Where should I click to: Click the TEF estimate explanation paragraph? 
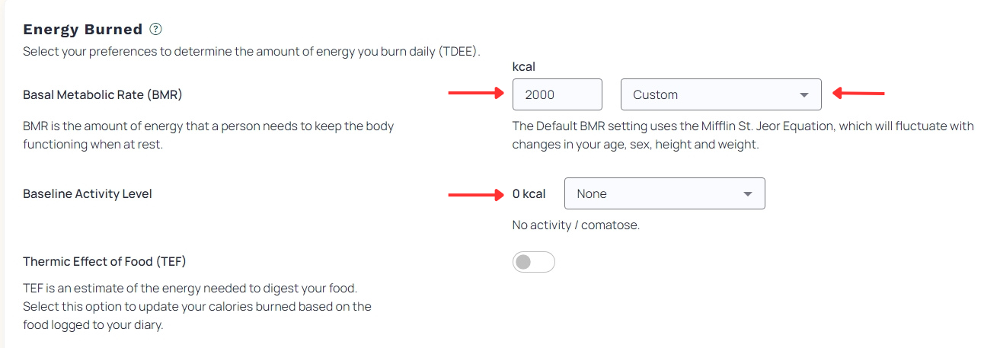[197, 307]
